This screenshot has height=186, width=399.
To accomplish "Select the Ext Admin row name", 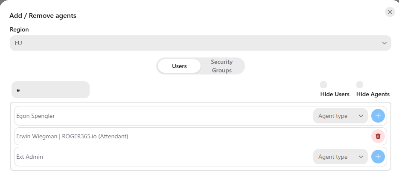I will pyautogui.click(x=29, y=157).
